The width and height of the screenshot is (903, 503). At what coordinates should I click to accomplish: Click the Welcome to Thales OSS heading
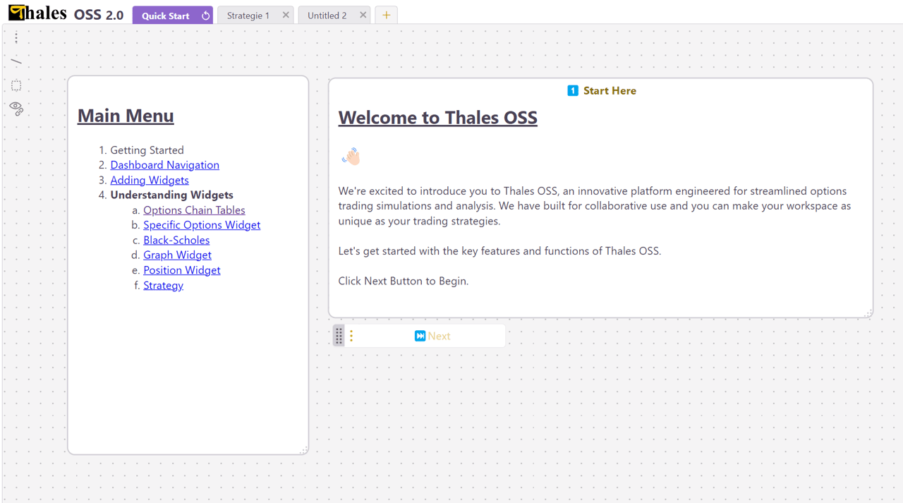437,118
